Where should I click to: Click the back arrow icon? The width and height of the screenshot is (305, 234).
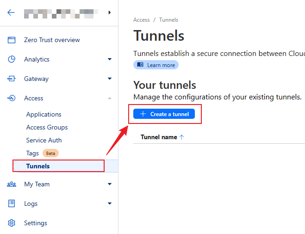(x=11, y=12)
